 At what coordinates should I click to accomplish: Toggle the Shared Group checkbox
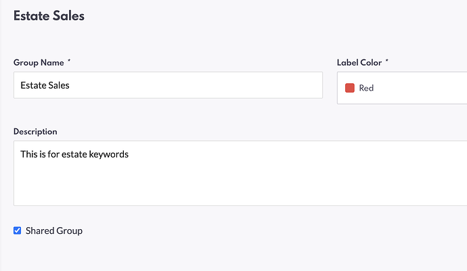18,230
